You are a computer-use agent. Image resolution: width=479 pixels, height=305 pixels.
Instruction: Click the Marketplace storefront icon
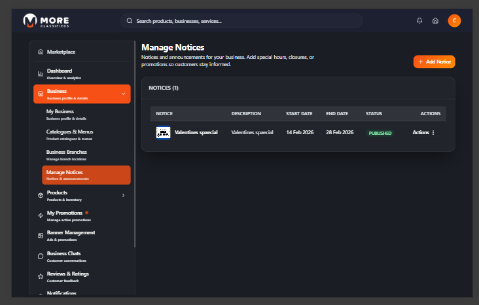pyautogui.click(x=41, y=52)
